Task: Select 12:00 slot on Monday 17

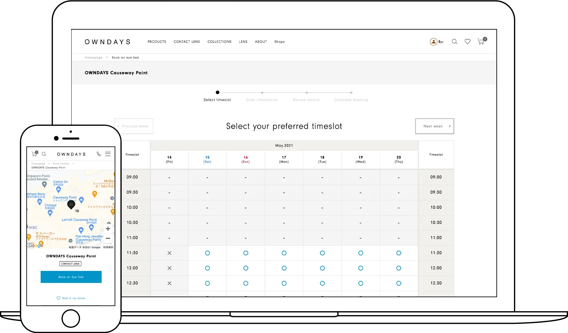Action: coord(284,268)
